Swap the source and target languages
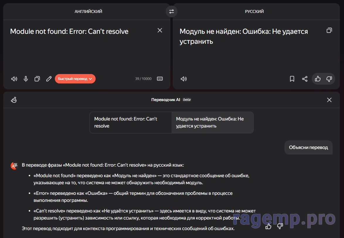 [x=172, y=11]
